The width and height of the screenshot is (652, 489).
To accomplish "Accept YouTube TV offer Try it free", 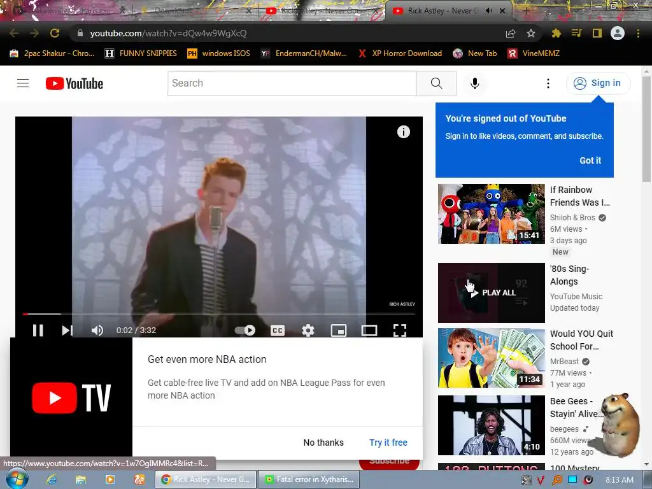I will (388, 443).
